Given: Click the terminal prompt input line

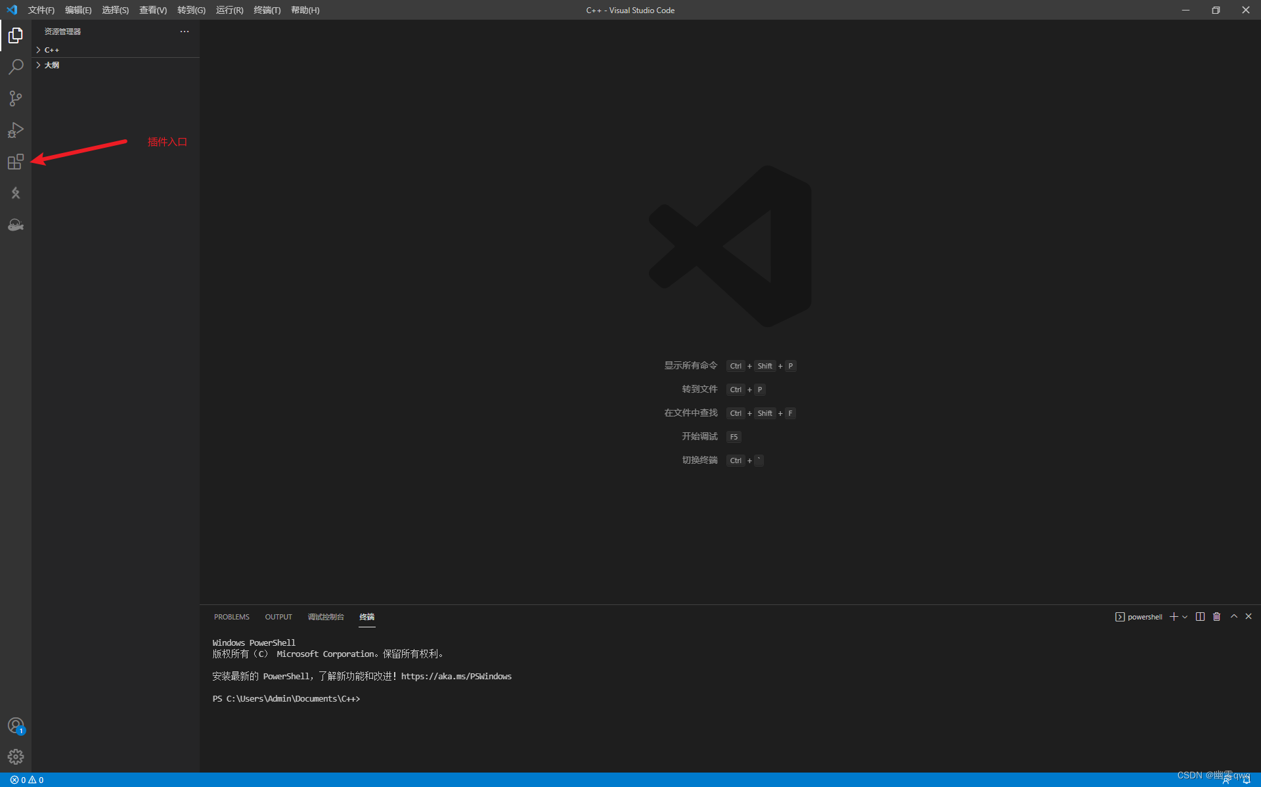Looking at the screenshot, I should [286, 698].
